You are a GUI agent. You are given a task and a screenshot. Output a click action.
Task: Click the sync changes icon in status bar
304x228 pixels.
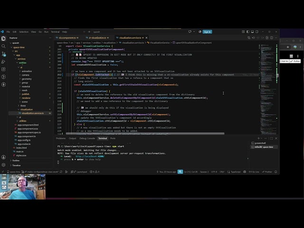tap(61, 172)
